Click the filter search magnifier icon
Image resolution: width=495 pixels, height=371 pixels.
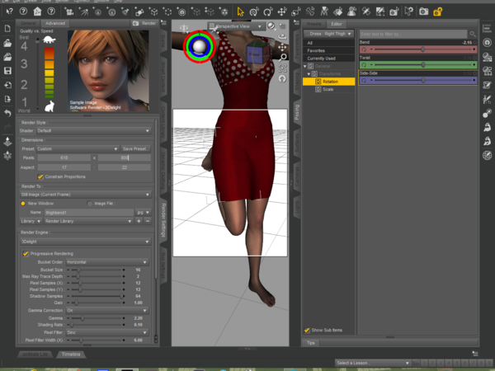pos(473,34)
